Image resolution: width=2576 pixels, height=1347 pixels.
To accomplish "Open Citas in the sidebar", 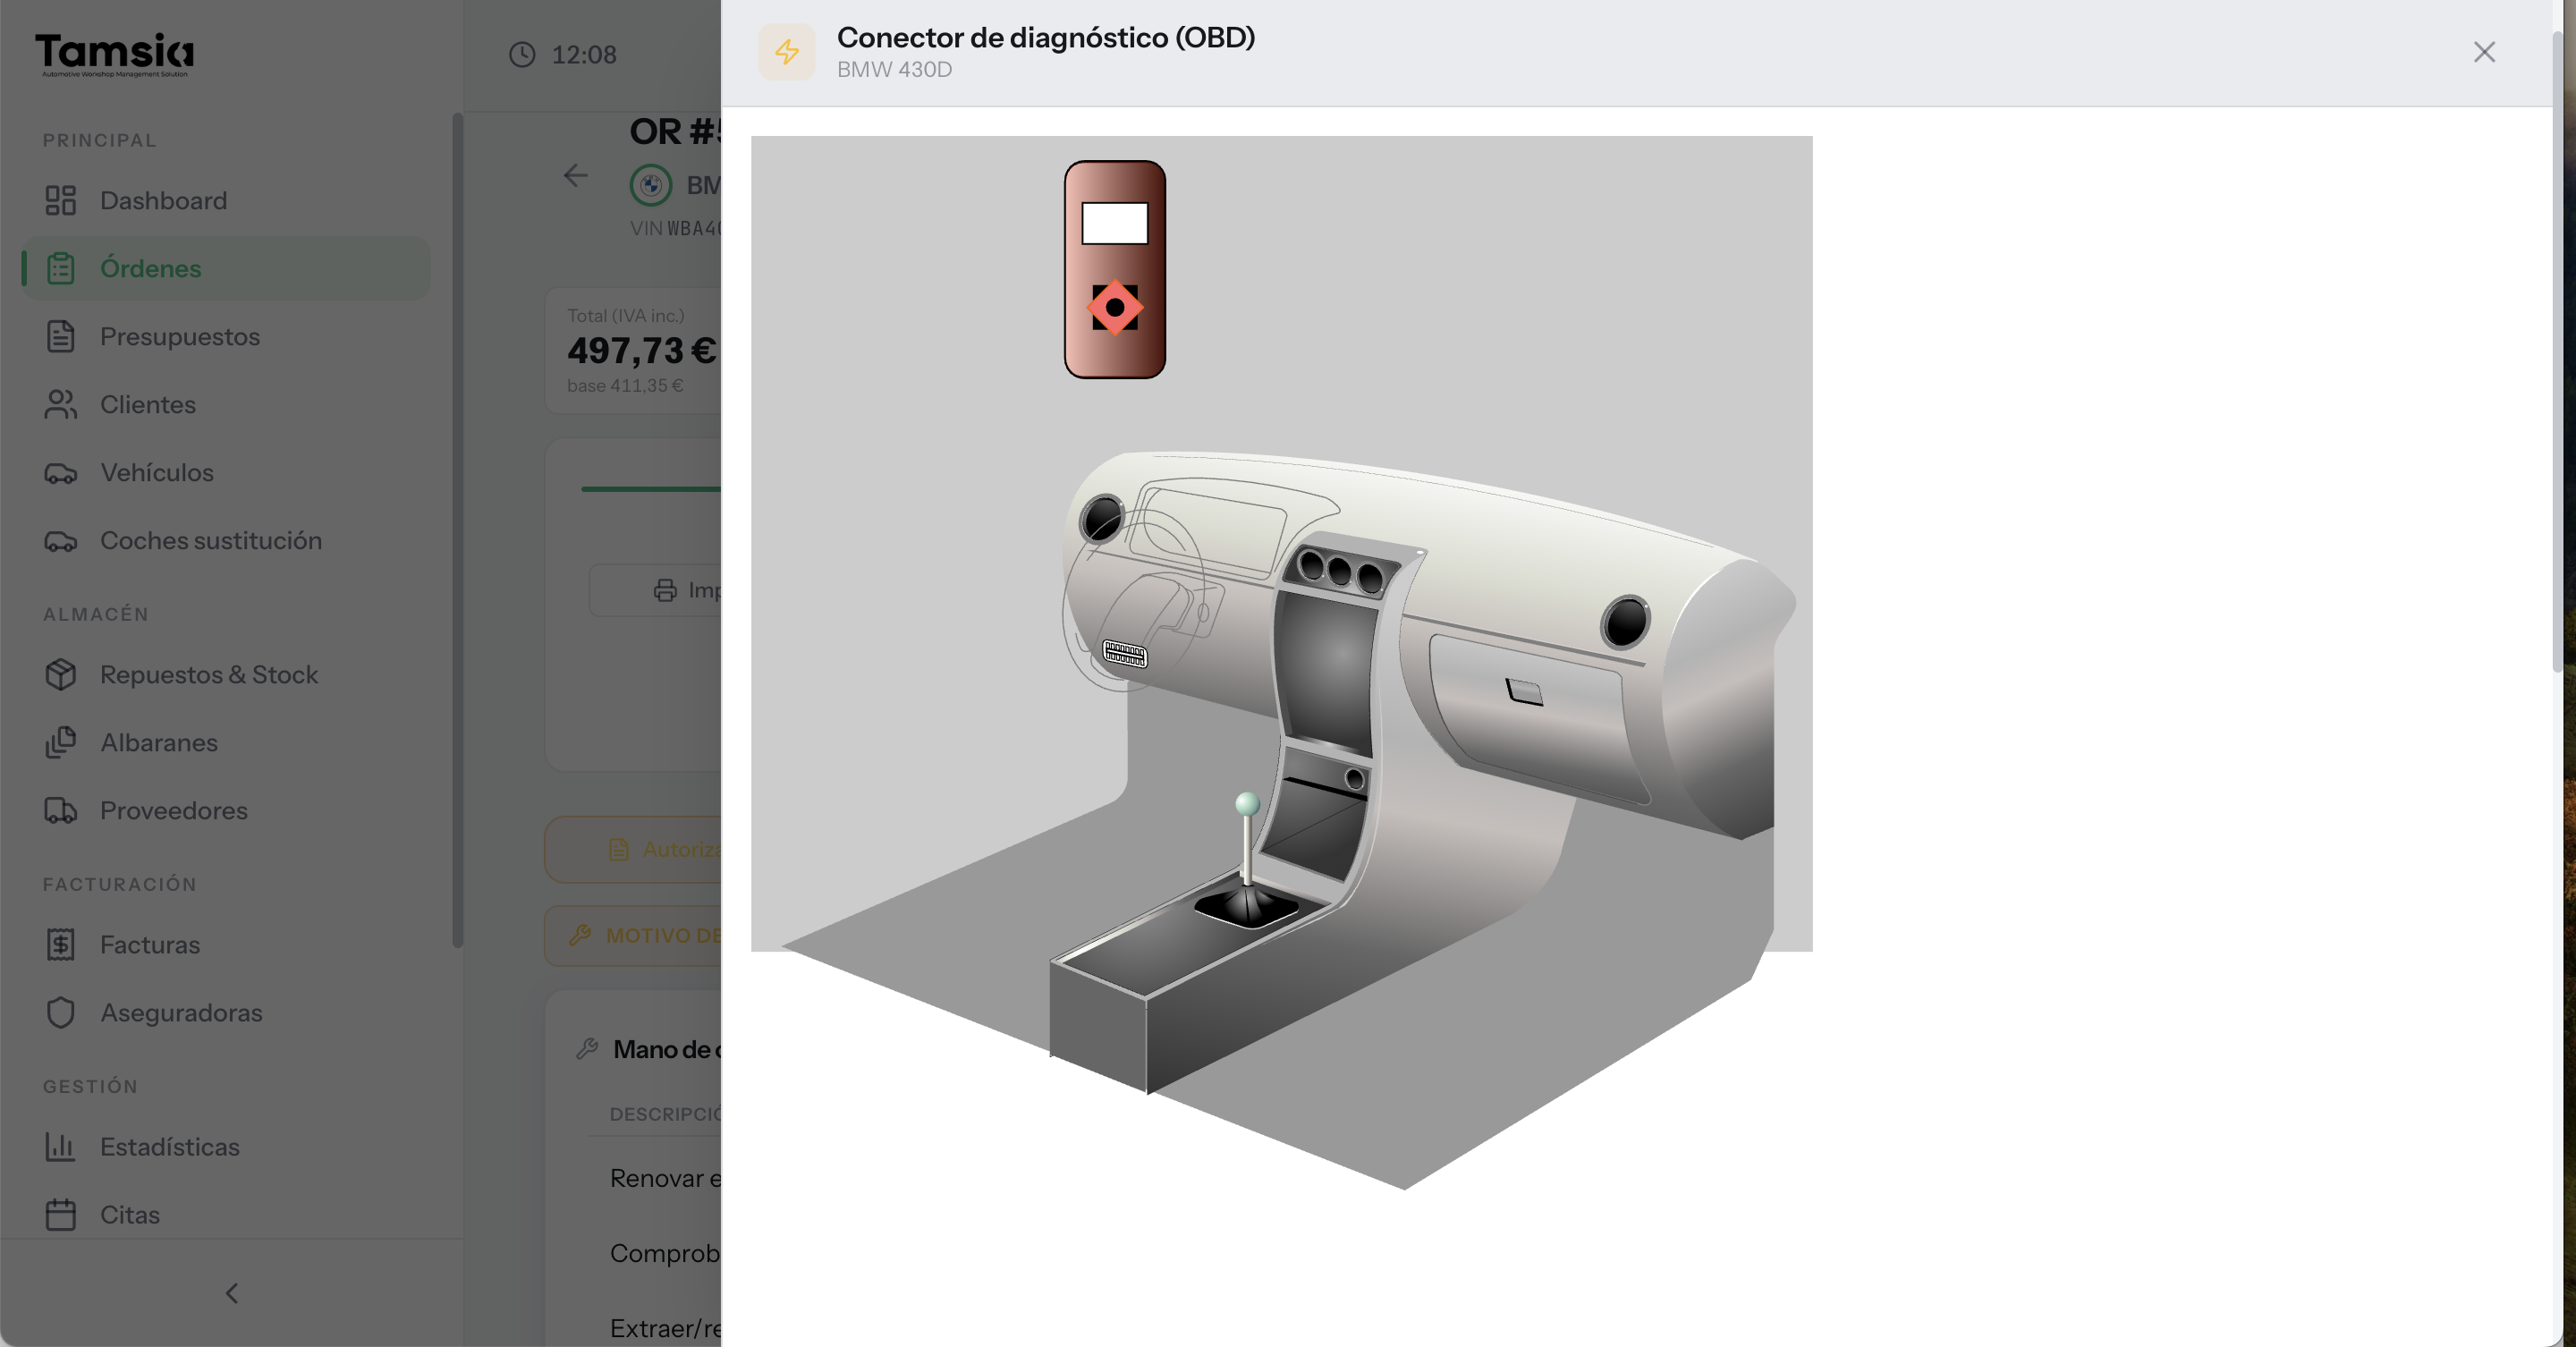I will (x=226, y=1215).
